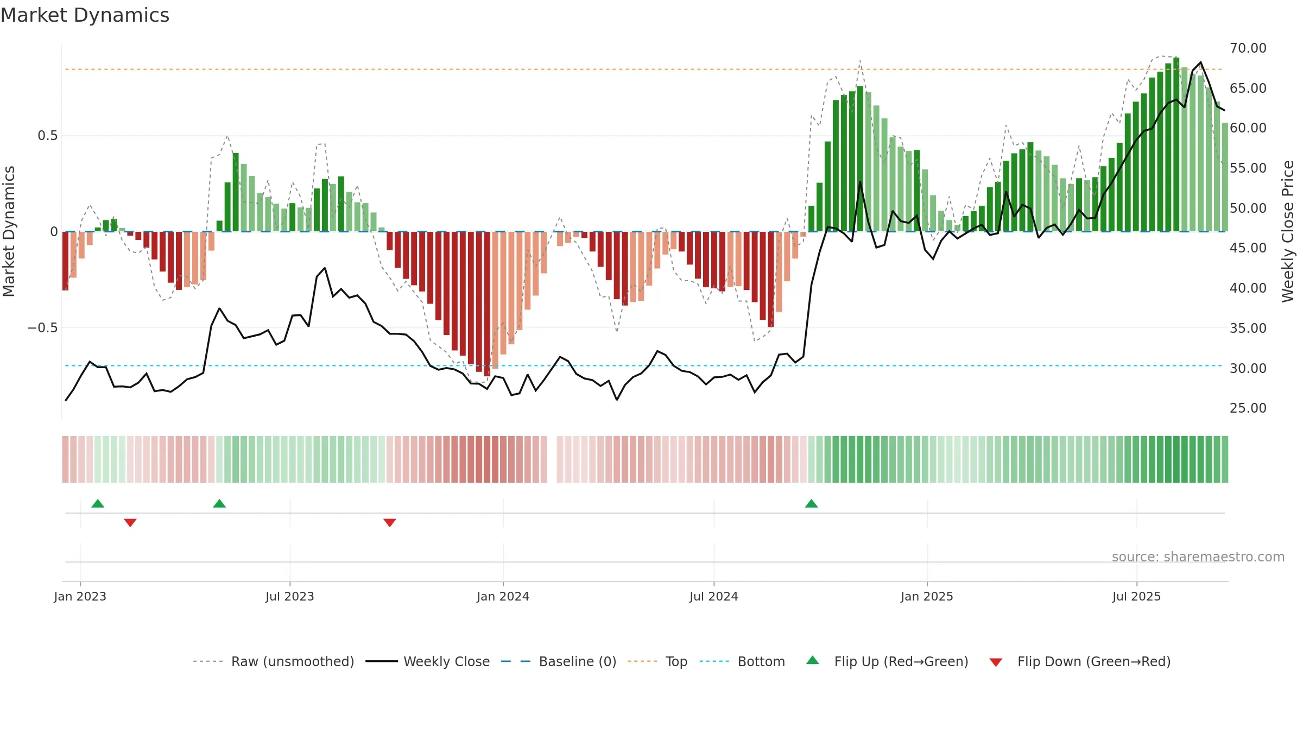Click the Jul 2024 axis label
The width and height of the screenshot is (1303, 733).
714,596
